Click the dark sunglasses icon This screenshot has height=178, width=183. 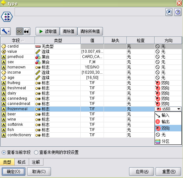coord(27,31)
